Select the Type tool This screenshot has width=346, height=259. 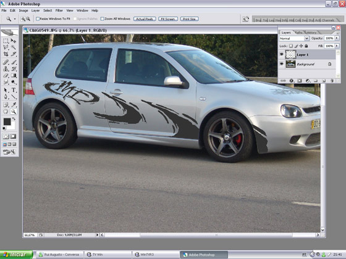[x=14, y=90]
